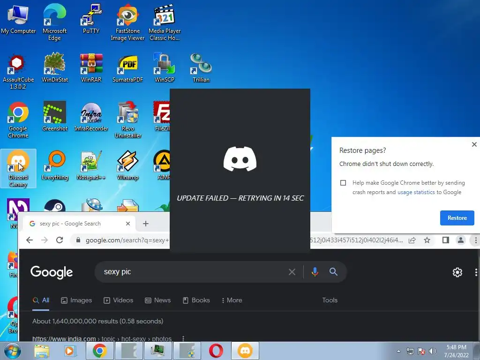
Task: Open the taskbar clock and date
Action: pyautogui.click(x=457, y=351)
